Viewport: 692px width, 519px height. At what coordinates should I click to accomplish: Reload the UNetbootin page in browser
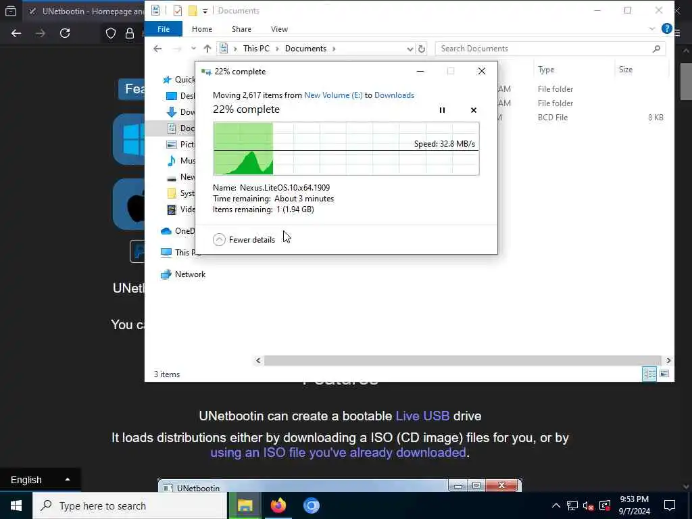pos(65,33)
